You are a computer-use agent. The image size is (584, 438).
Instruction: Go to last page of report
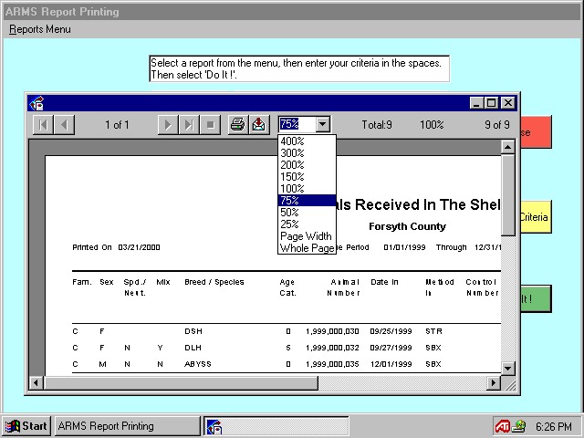coord(189,125)
